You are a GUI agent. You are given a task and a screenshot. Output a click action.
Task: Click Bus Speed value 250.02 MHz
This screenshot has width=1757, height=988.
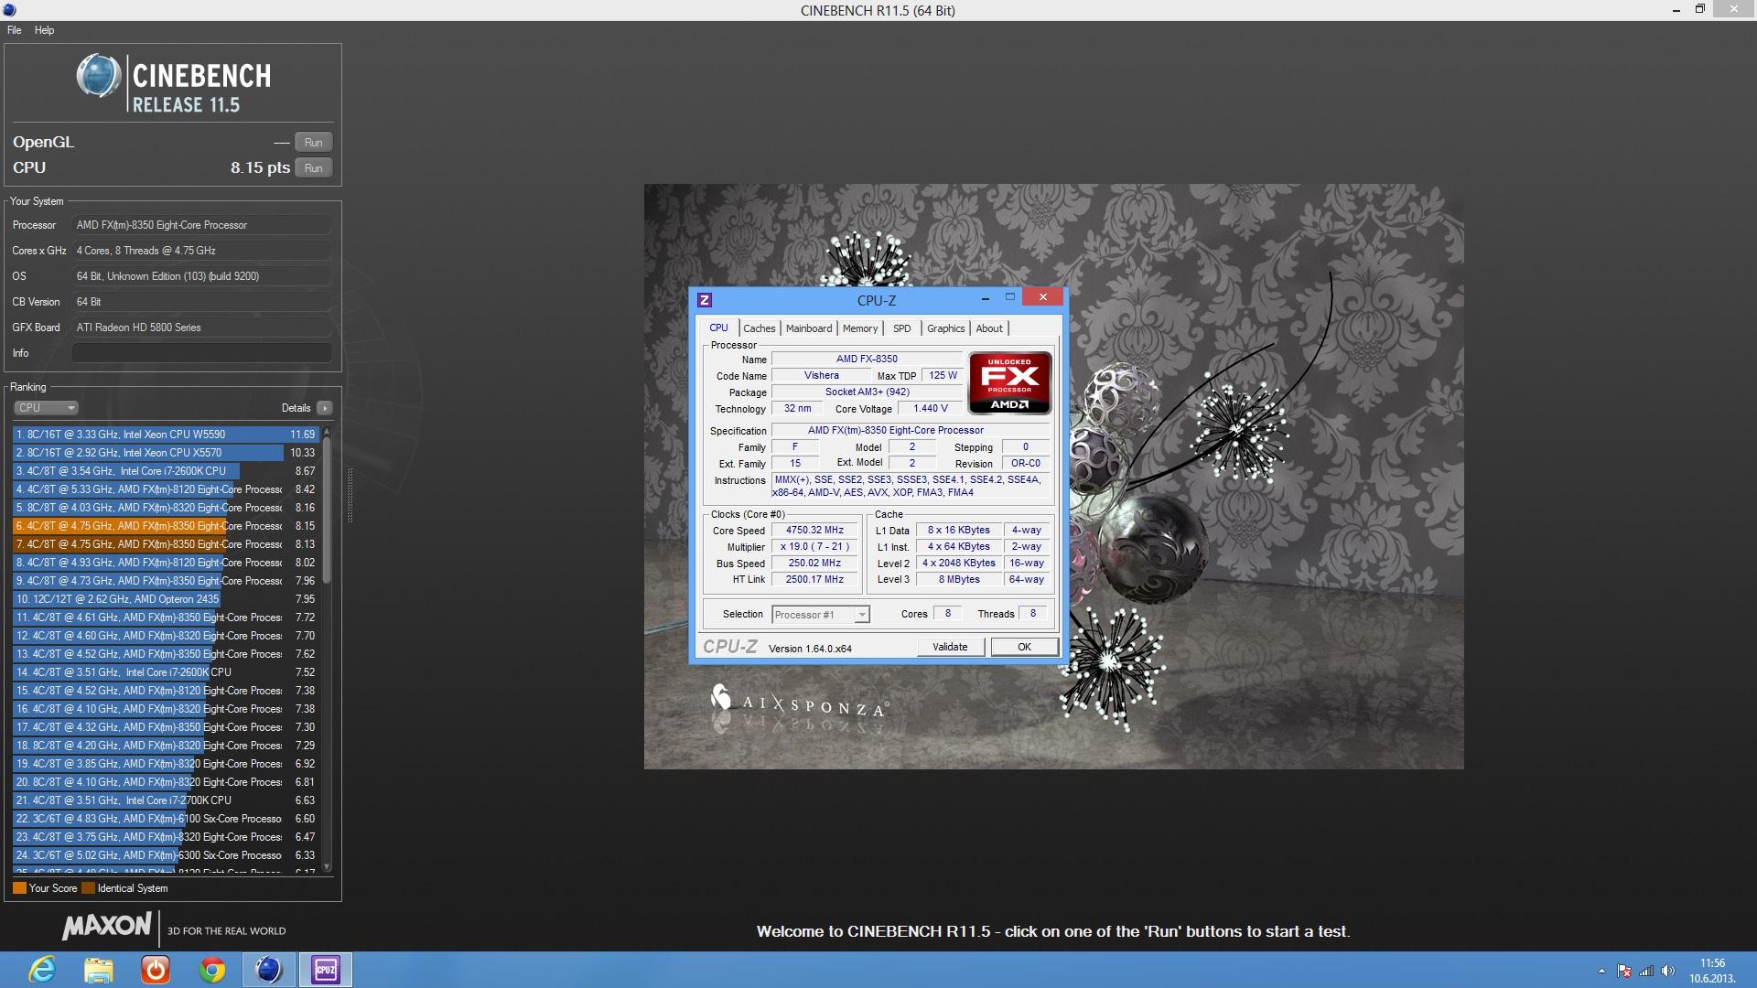pos(814,564)
